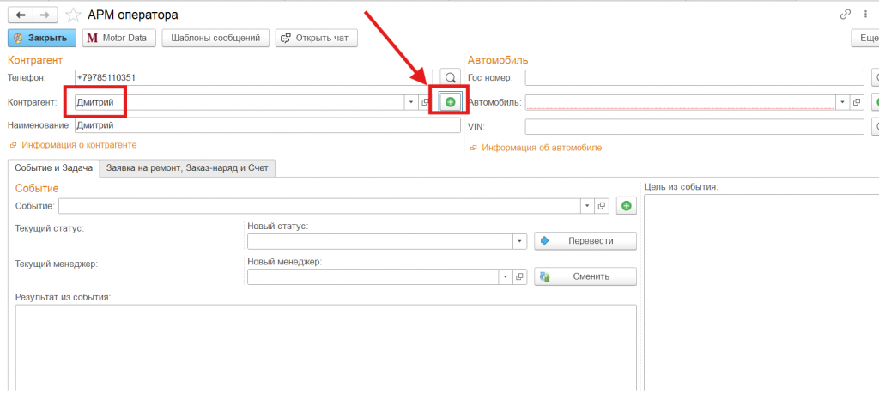This screenshot has height=394, width=879.
Task: Click the open icon beside Новый менеджер
Action: pyautogui.click(x=518, y=277)
